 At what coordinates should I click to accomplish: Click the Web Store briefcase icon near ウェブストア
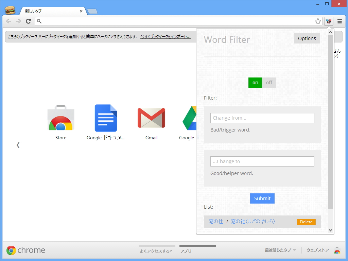tap(337, 250)
